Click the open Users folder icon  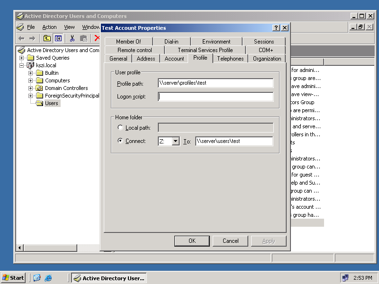[x=39, y=103]
